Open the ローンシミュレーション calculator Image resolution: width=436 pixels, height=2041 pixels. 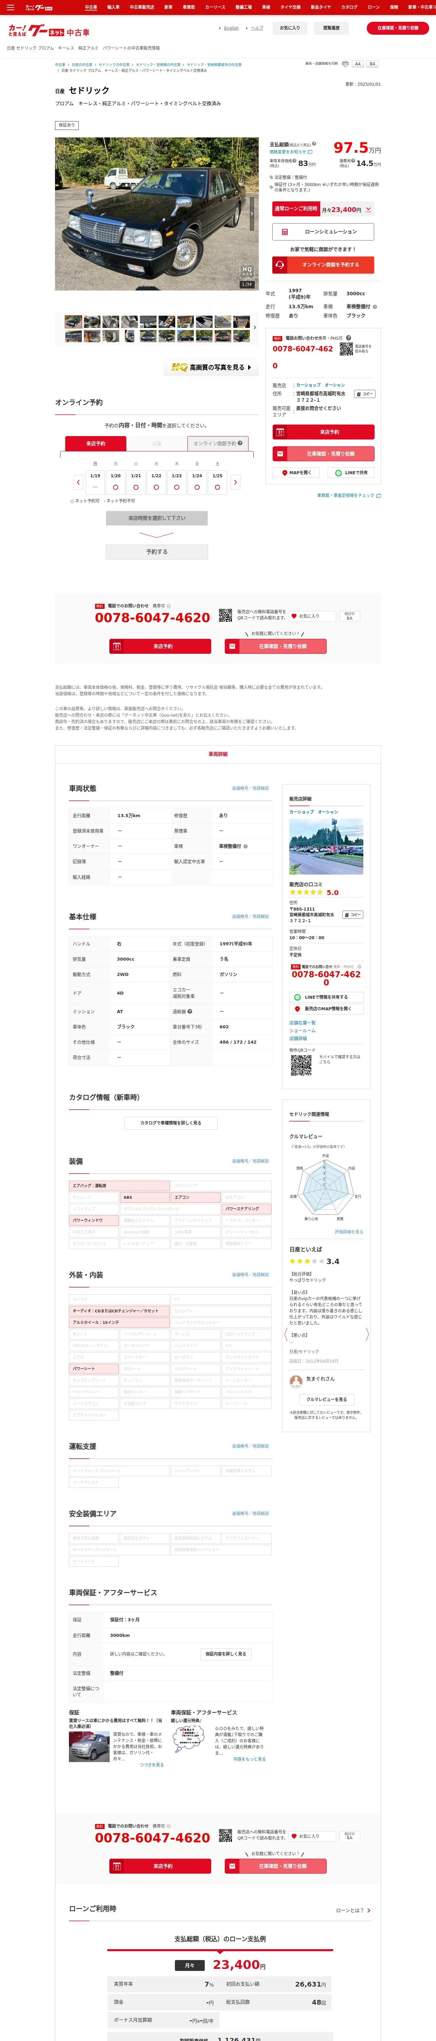click(323, 231)
